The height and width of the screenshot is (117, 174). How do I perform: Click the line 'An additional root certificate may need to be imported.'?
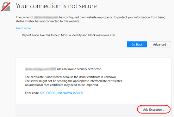pos(62,85)
